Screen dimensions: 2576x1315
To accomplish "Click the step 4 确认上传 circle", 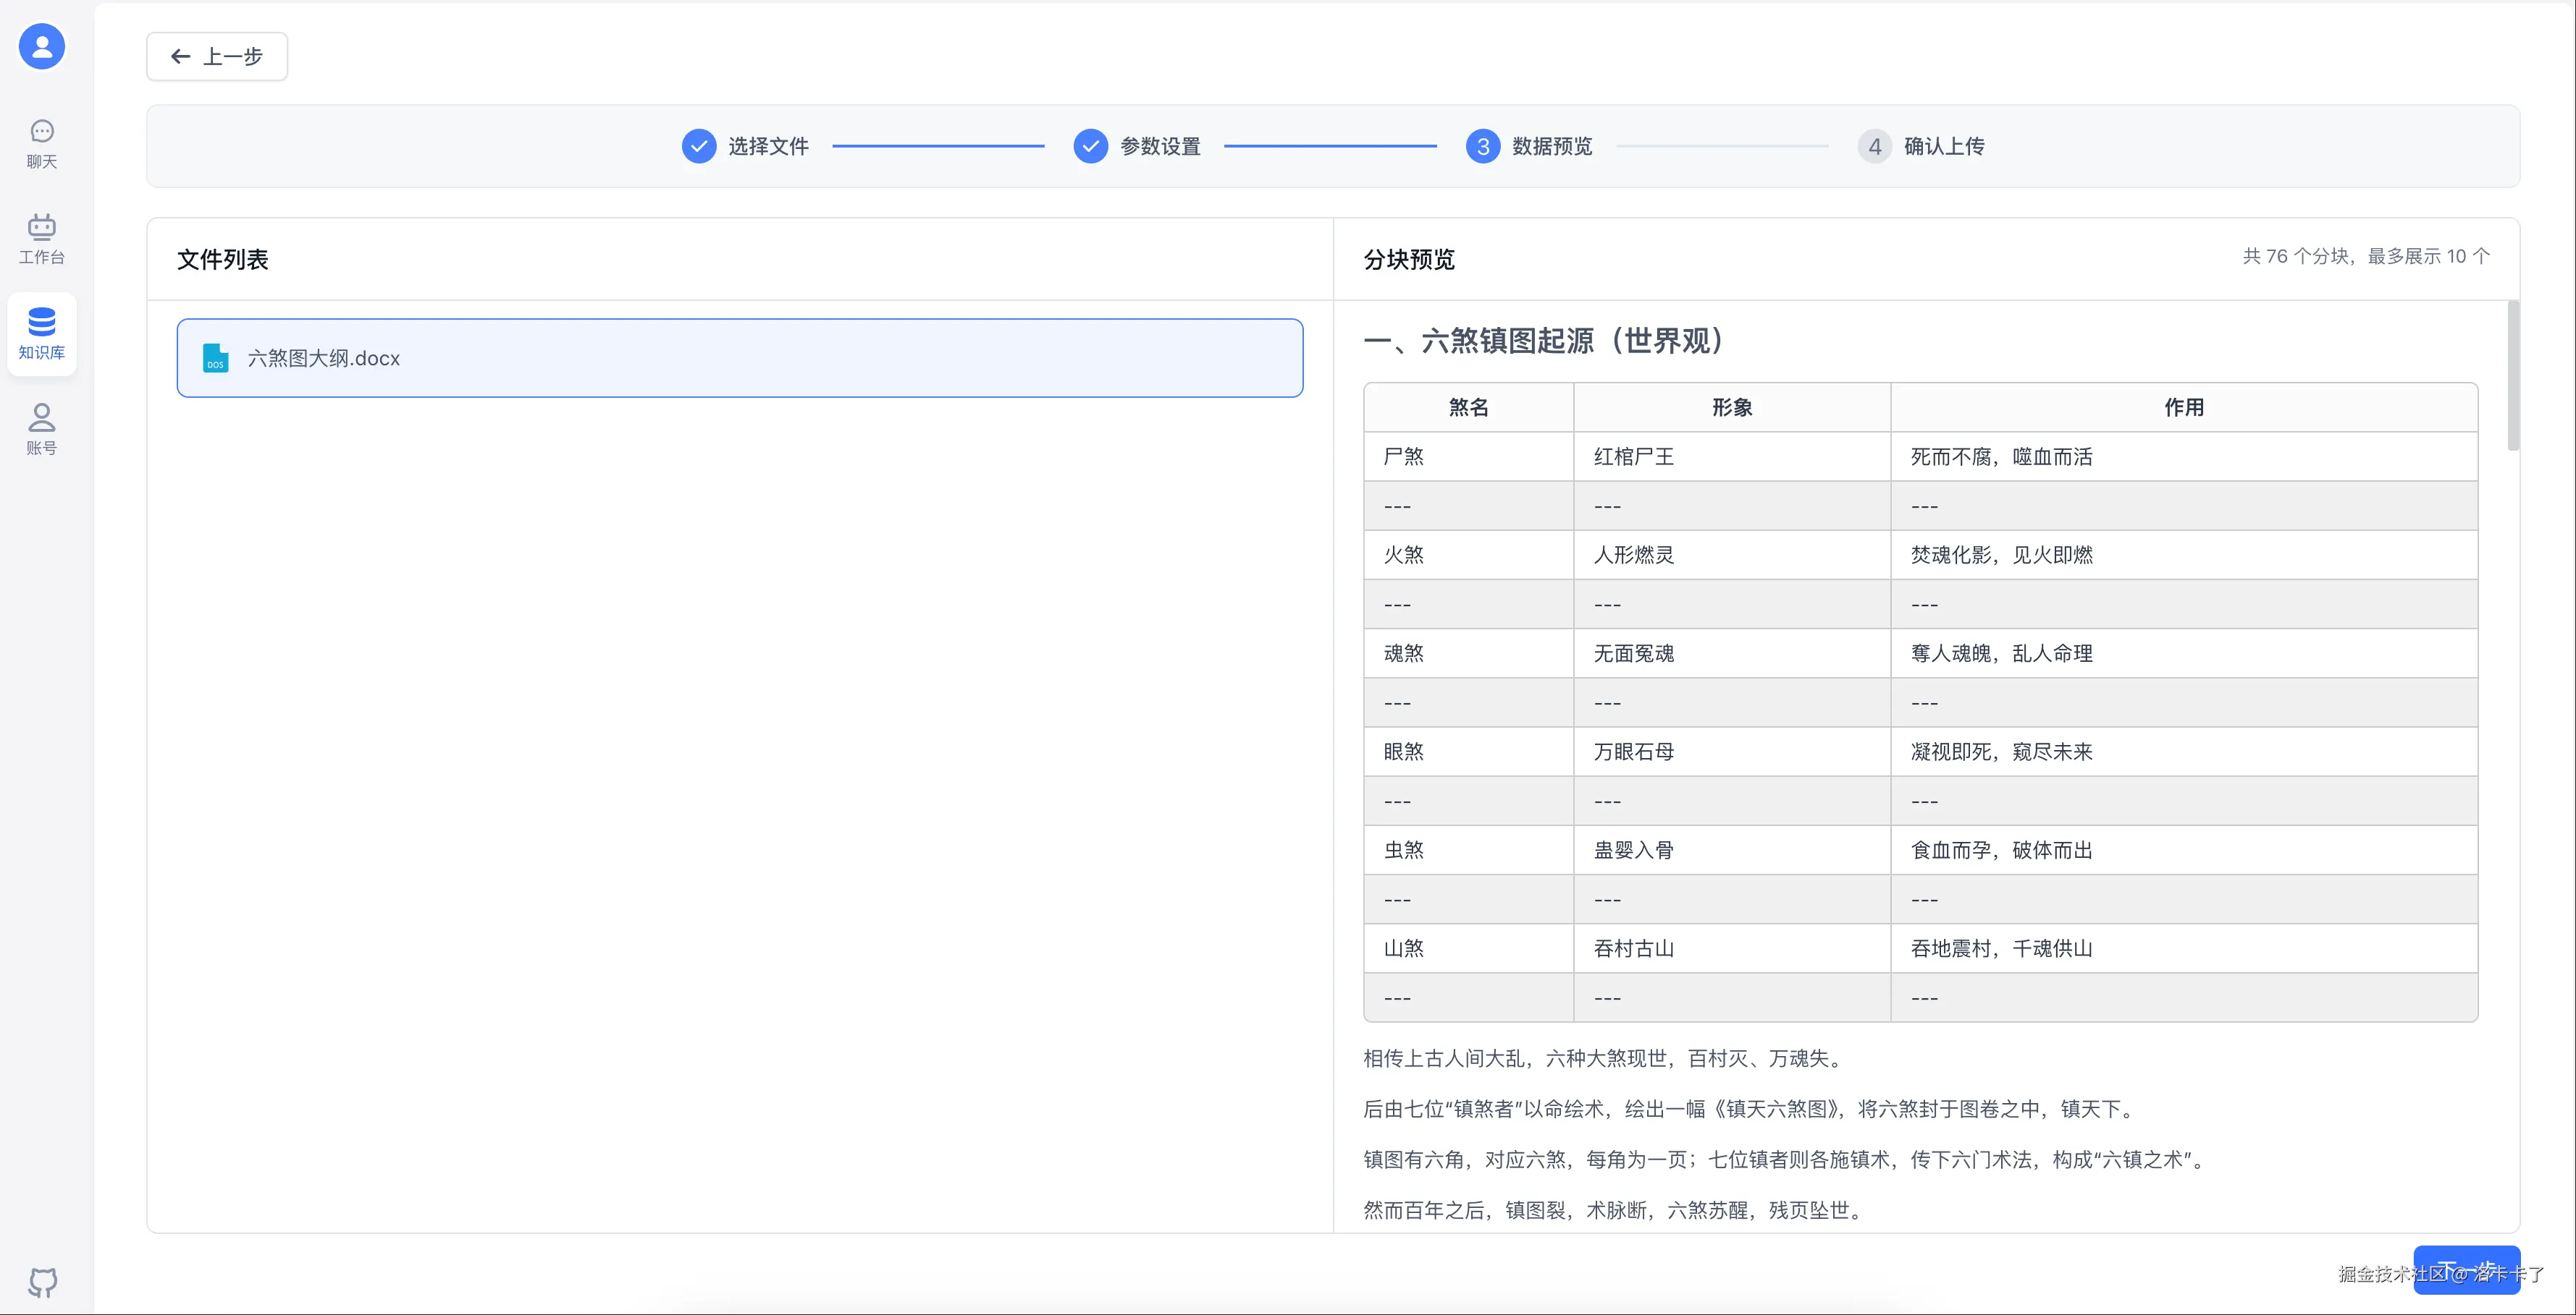I will tap(1874, 147).
